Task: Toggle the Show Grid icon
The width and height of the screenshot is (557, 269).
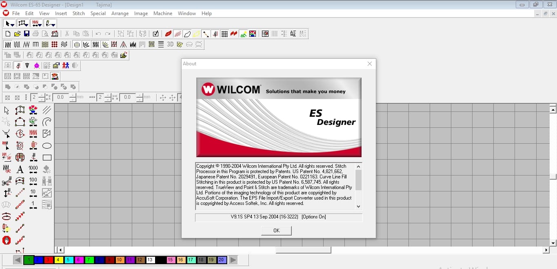Action: tap(224, 34)
